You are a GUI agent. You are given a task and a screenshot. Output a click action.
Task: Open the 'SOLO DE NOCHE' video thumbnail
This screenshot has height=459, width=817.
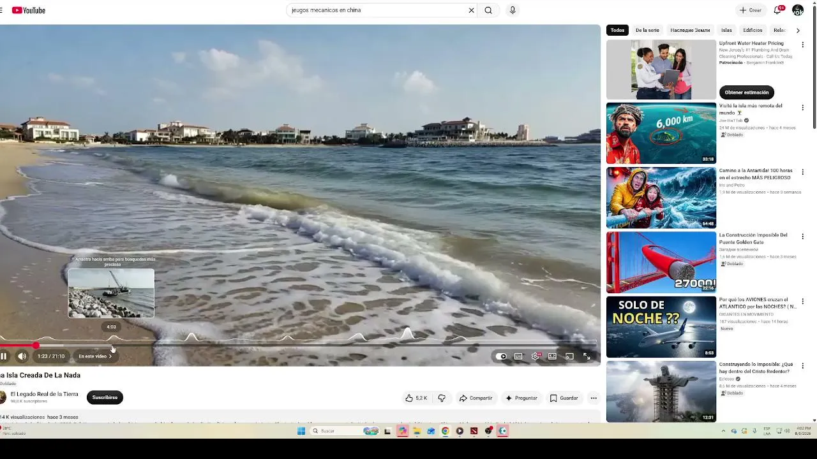point(661,326)
